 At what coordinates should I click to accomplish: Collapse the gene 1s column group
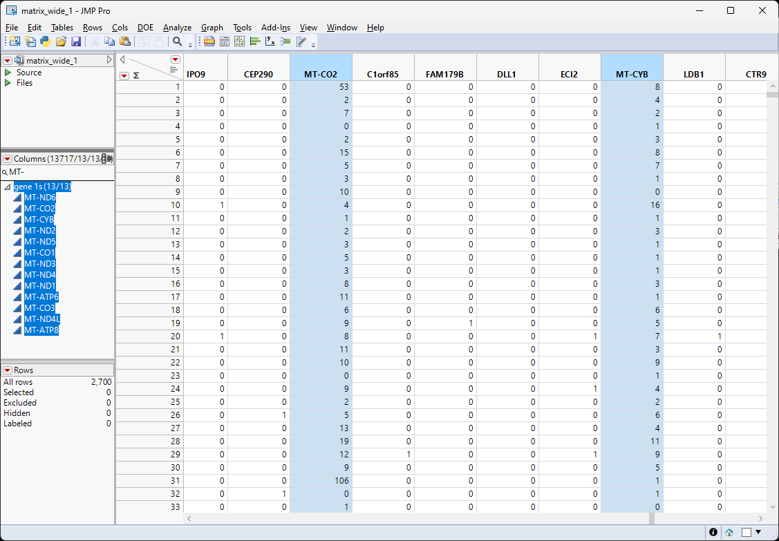[7, 187]
